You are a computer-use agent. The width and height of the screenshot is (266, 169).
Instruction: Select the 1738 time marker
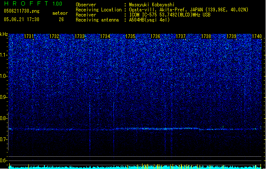pos(206,36)
